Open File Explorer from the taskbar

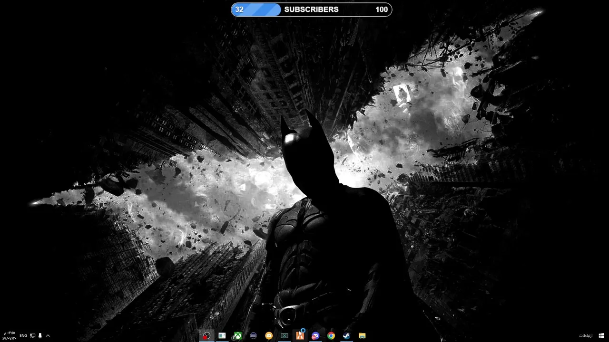pos(362,336)
